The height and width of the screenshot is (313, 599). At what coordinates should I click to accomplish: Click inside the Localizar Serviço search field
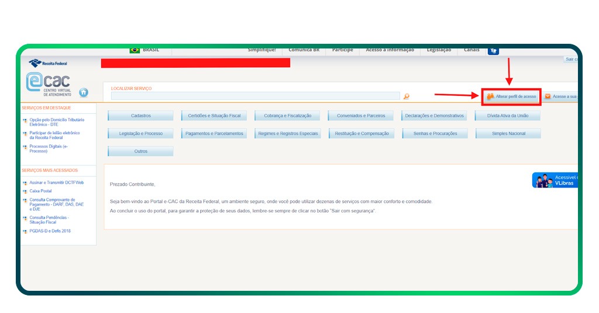255,96
